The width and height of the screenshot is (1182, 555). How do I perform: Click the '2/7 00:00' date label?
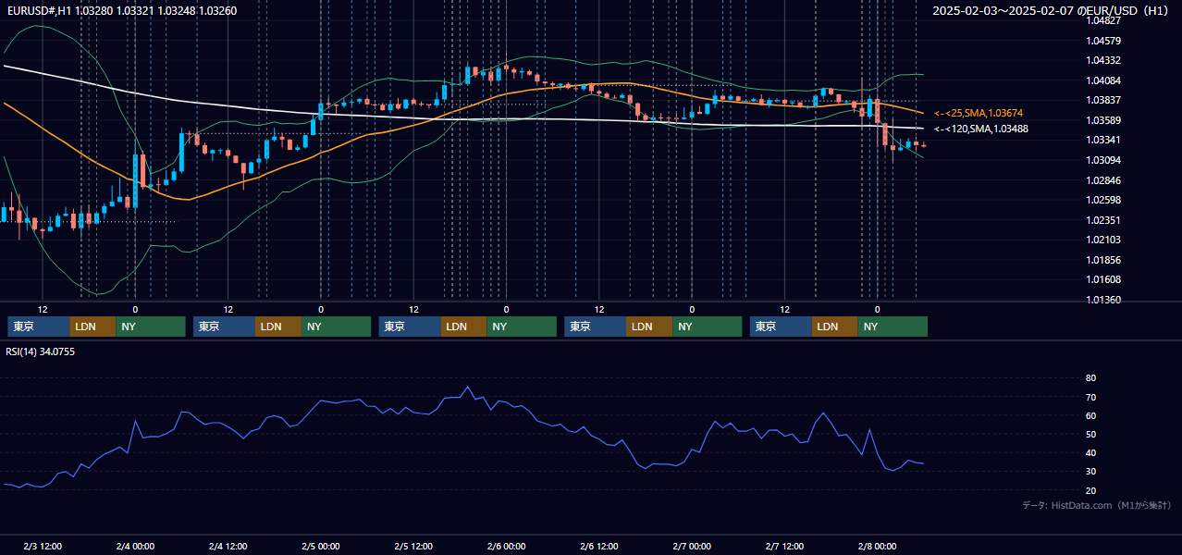(x=692, y=546)
